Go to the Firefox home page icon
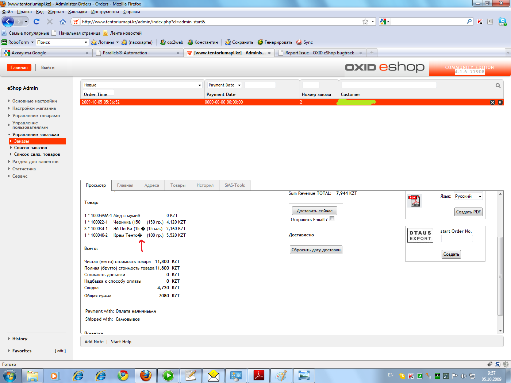This screenshot has height=383, width=511. click(x=63, y=22)
